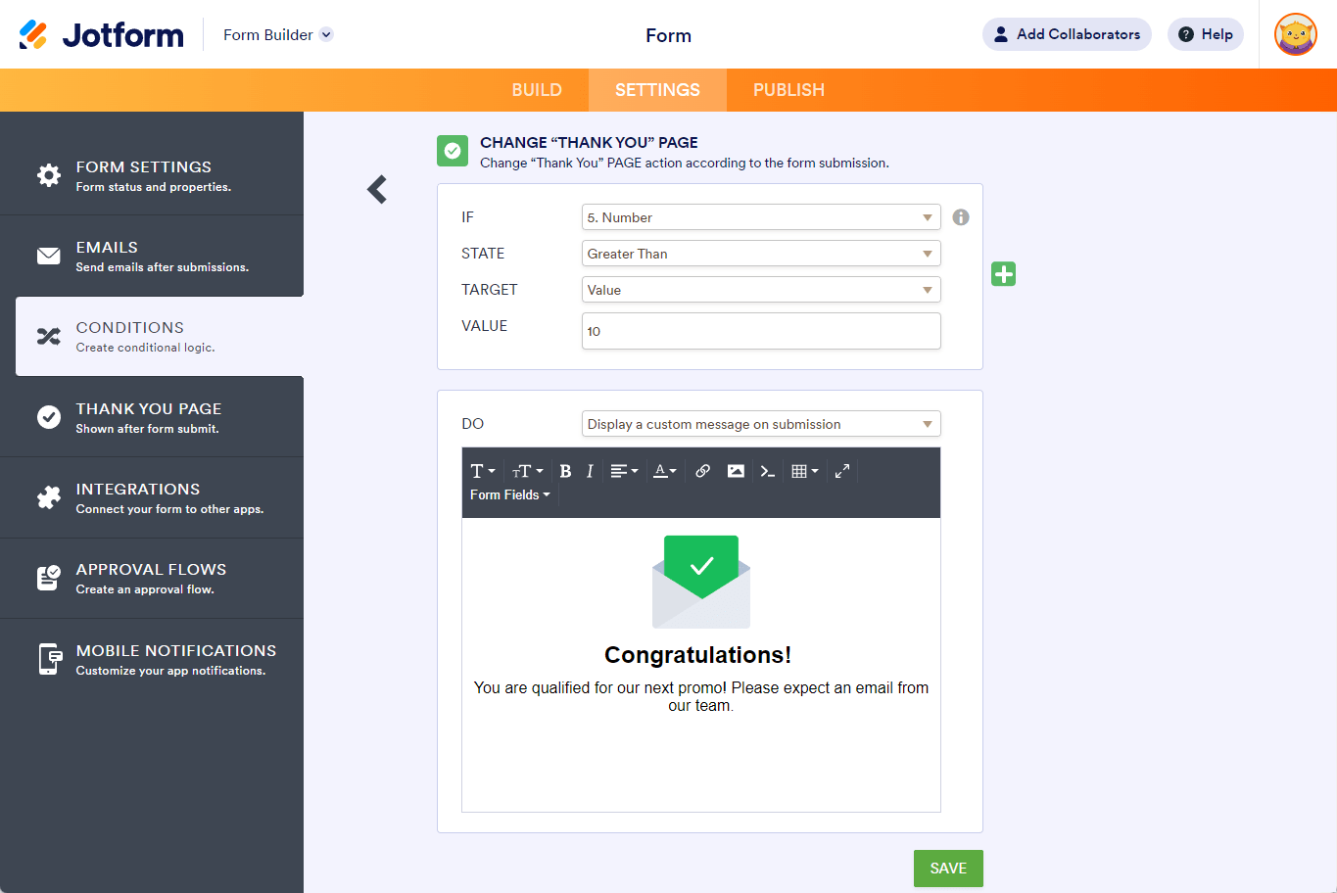Open INTEGRATIONS section
This screenshot has height=893, width=1337.
(x=152, y=497)
